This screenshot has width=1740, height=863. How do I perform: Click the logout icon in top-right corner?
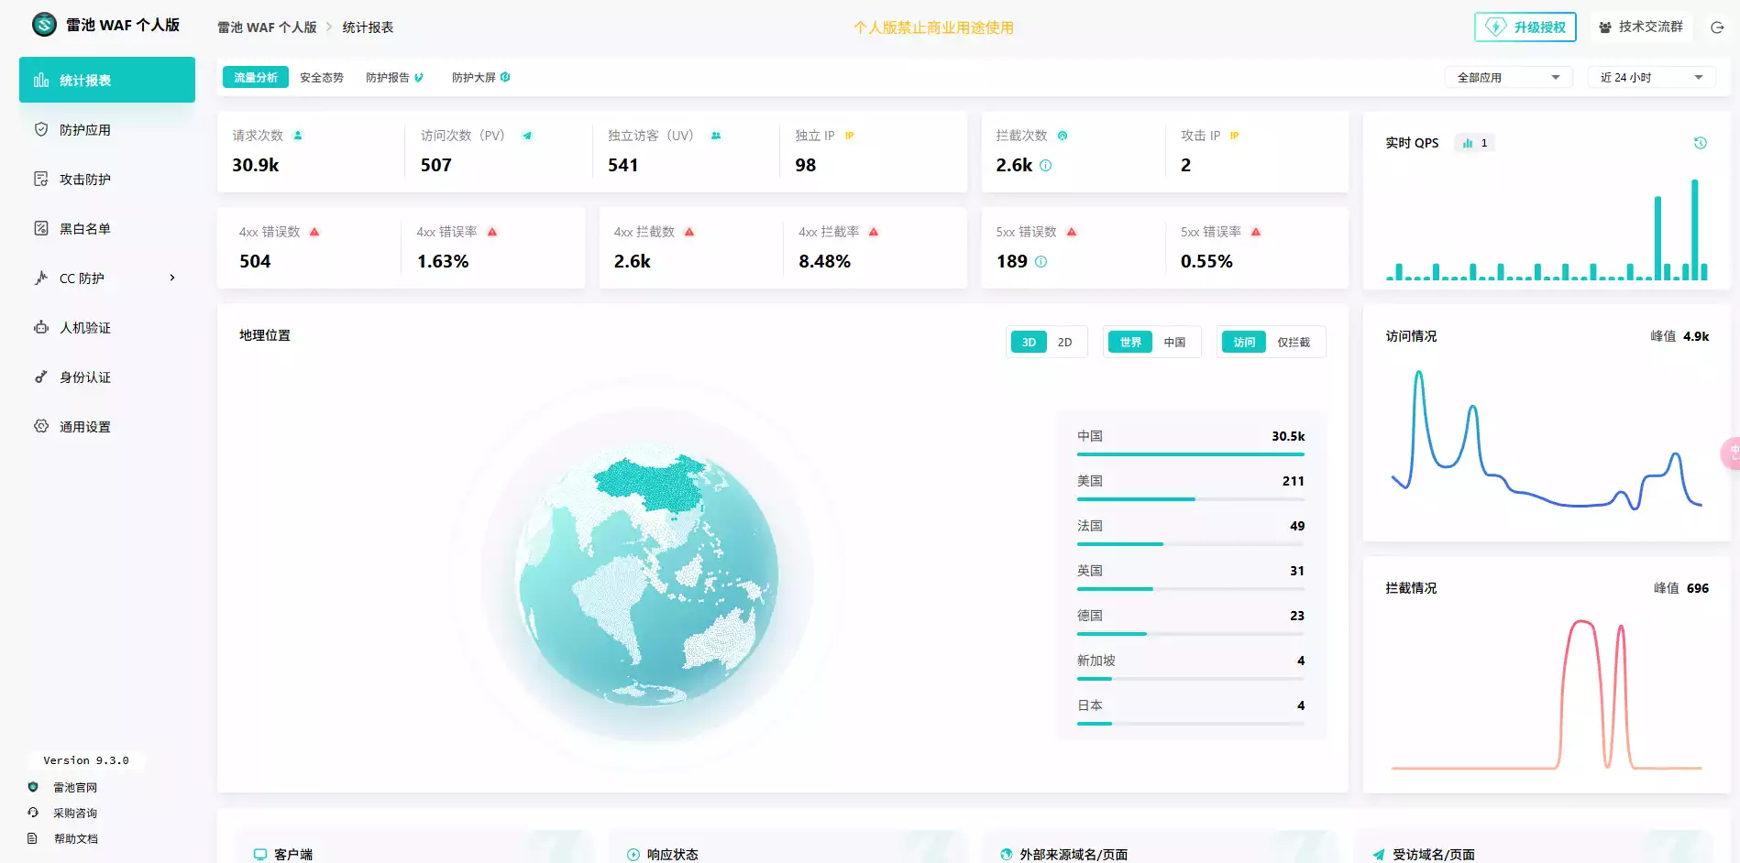1717,27
